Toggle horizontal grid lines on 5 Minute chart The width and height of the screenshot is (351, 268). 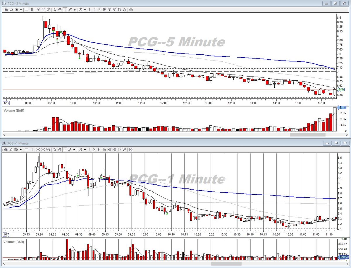tap(27, 10)
